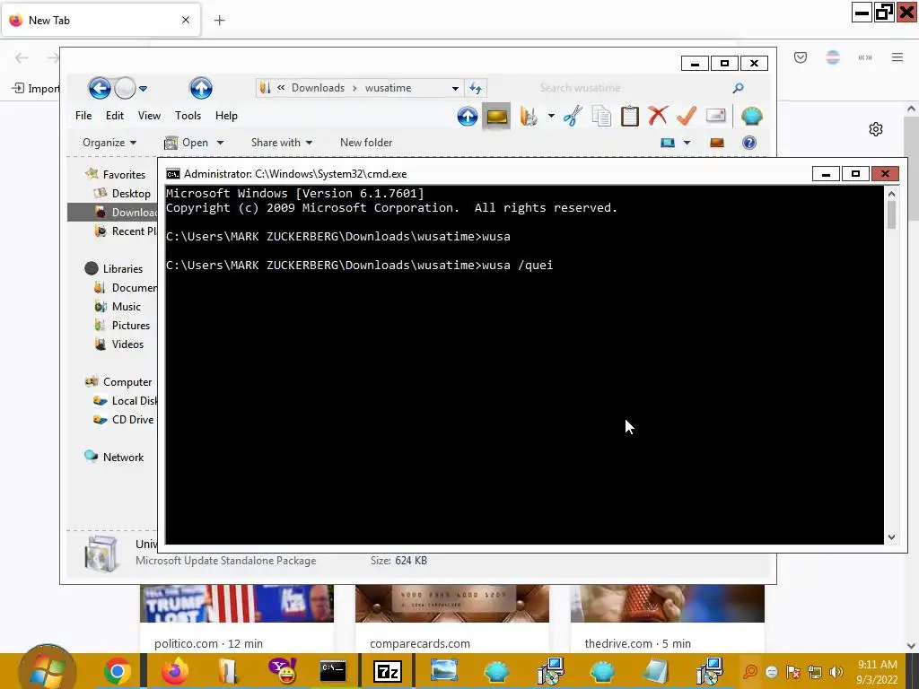Image resolution: width=919 pixels, height=689 pixels.
Task: Click the orange checkmark Properties icon
Action: (x=687, y=116)
